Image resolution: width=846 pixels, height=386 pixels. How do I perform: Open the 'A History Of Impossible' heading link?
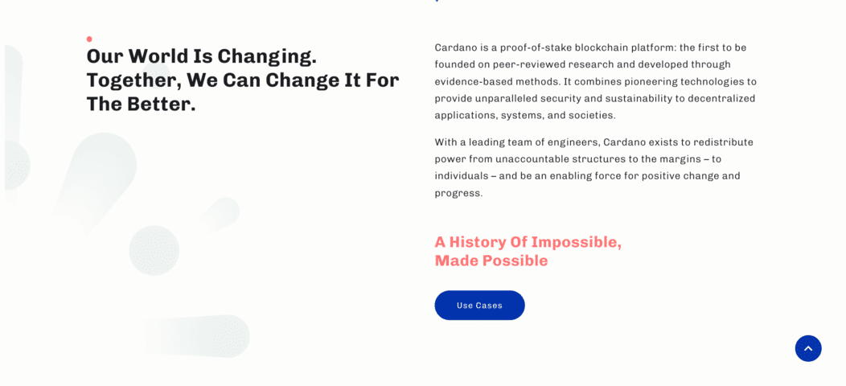tap(528, 242)
